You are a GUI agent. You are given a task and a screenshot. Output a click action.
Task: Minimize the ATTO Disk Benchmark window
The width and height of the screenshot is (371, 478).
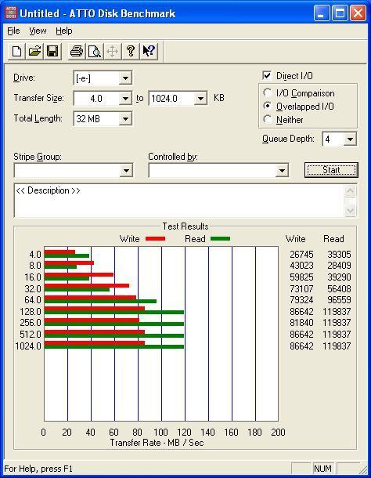[321, 13]
